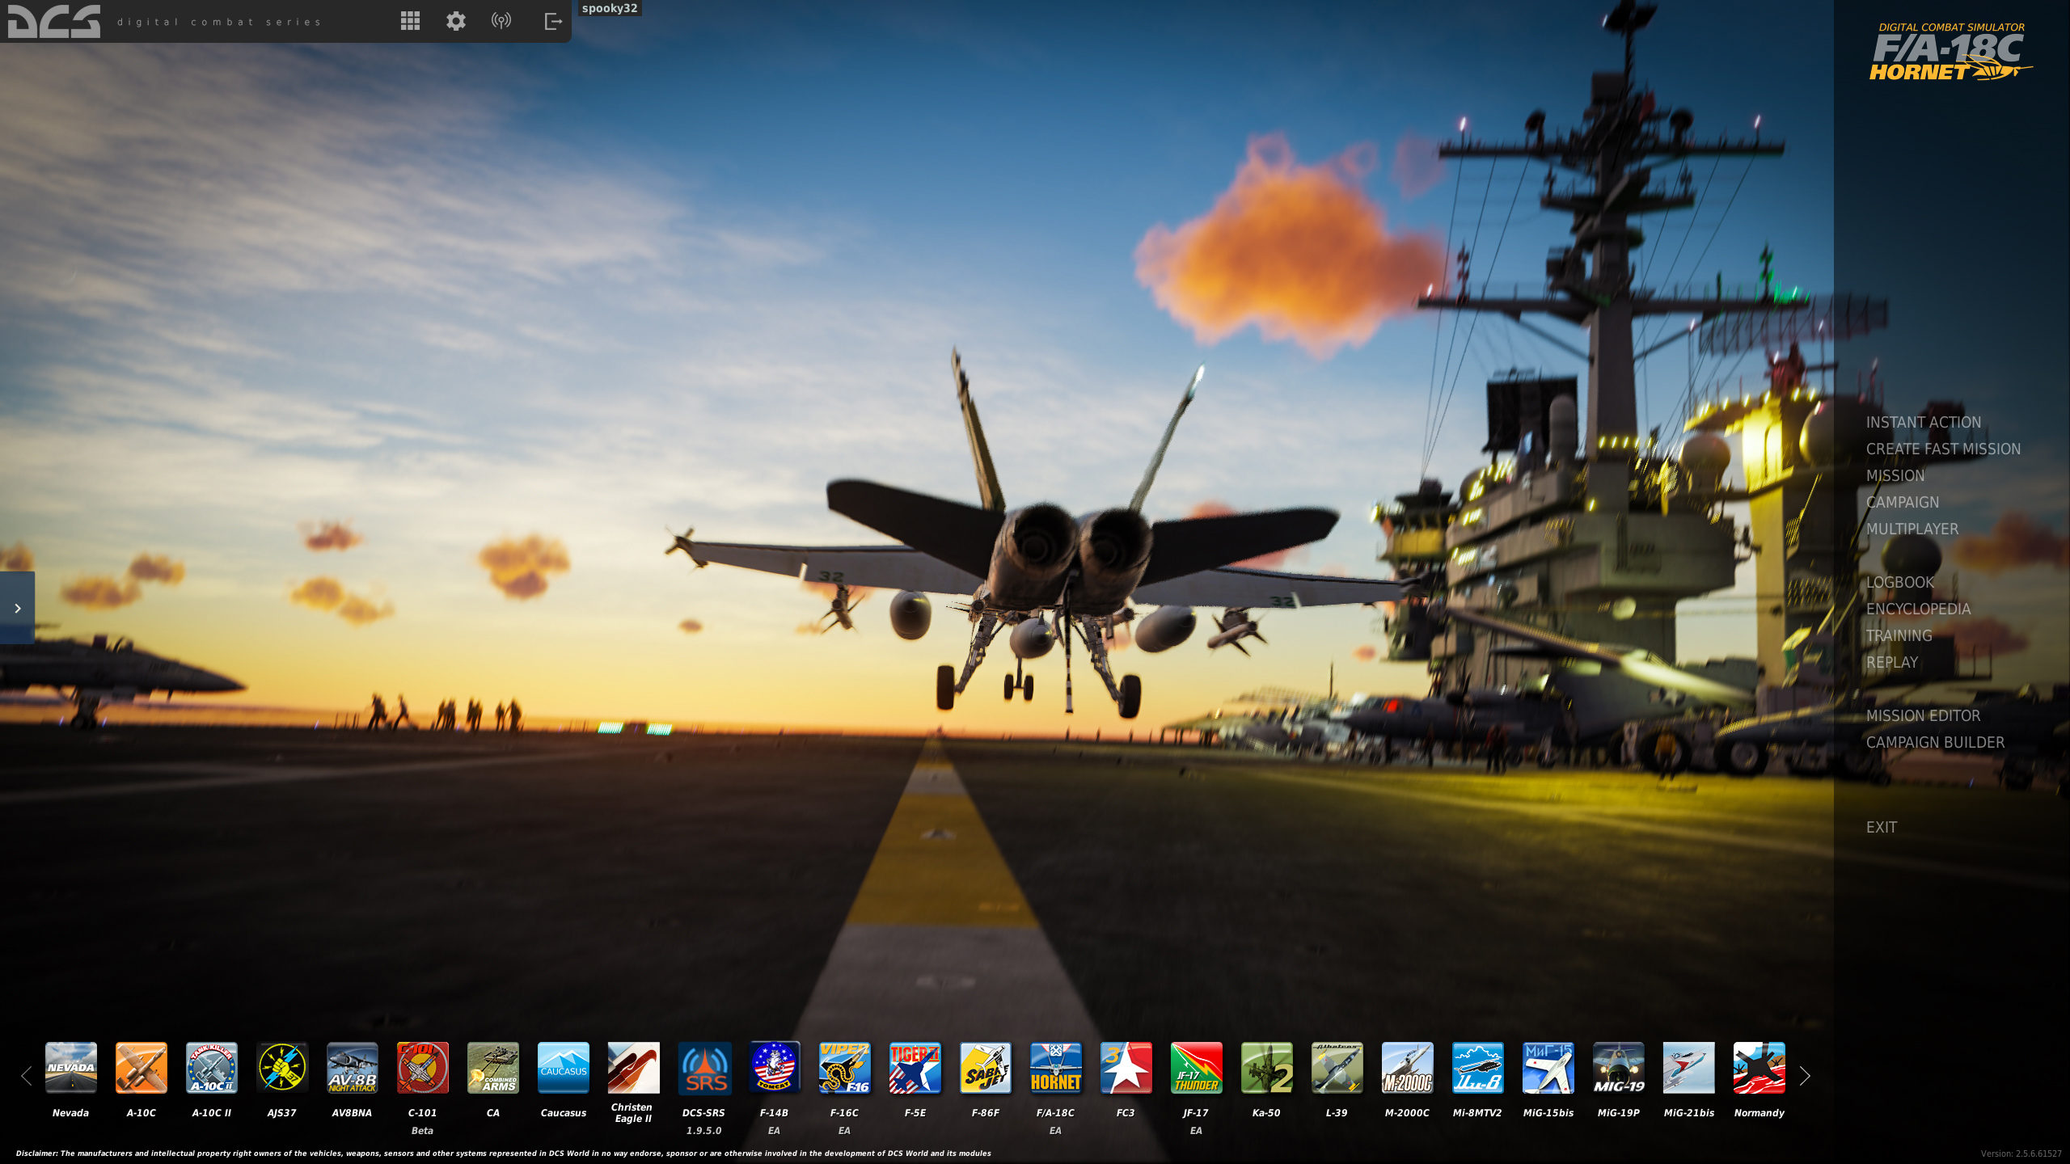The height and width of the screenshot is (1164, 2070).
Task: Open the MULTIPLAYER menu entry
Action: pyautogui.click(x=1912, y=529)
